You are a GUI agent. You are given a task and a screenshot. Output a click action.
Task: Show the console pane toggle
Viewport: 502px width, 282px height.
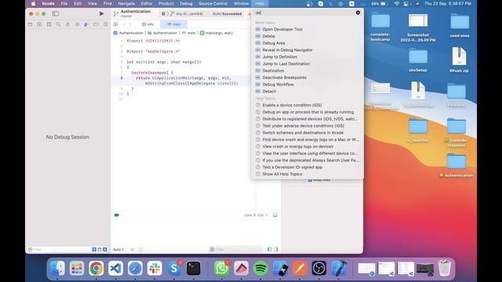tap(276, 249)
